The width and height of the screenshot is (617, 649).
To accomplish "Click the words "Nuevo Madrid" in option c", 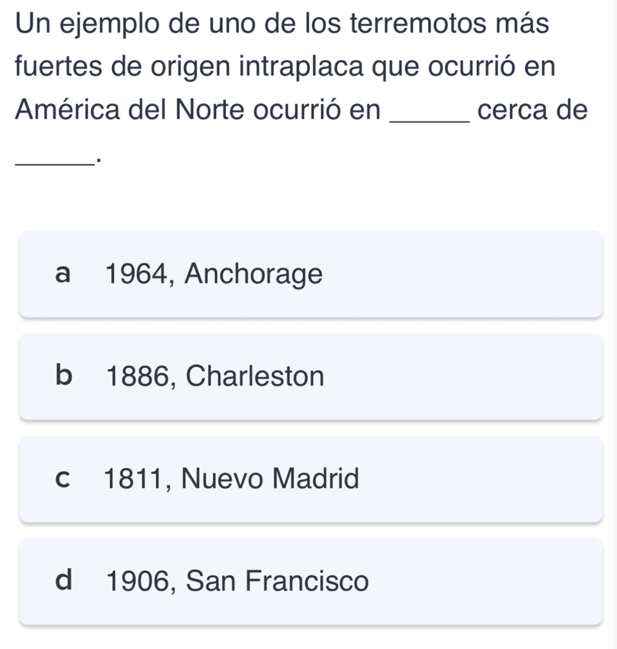I will click(x=270, y=478).
